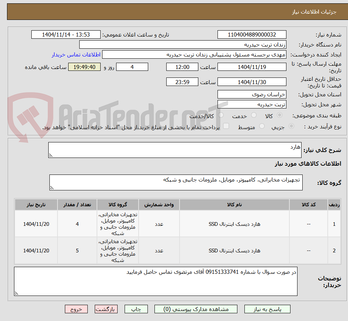This screenshot has height=321, width=348.
Task: Click product name in row 1
Action: [234, 224]
